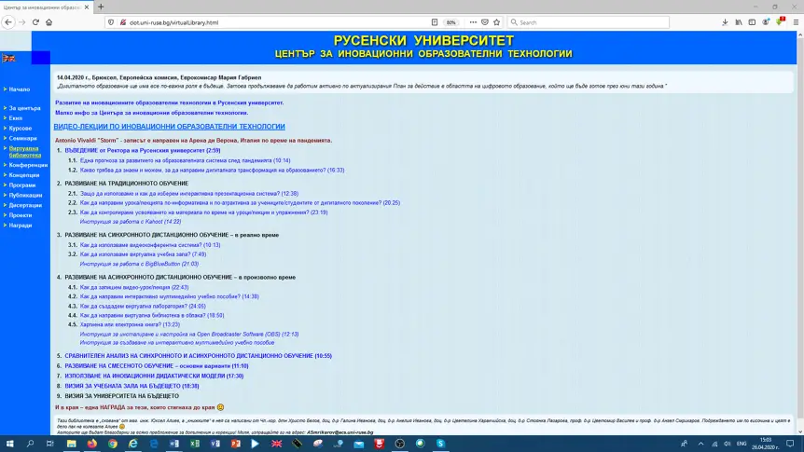Open the Семинари sidebar item

(22, 138)
